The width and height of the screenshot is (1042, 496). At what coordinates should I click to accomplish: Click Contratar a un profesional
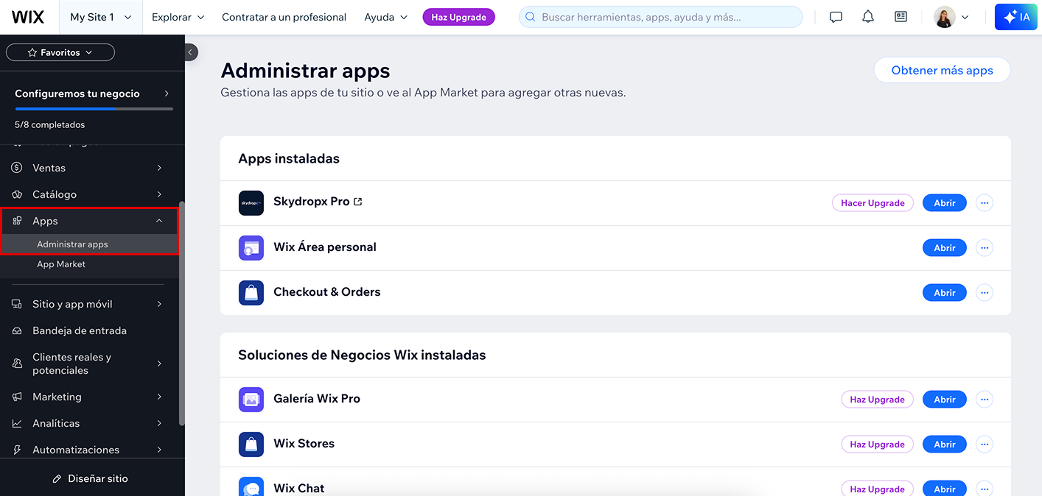click(x=284, y=17)
